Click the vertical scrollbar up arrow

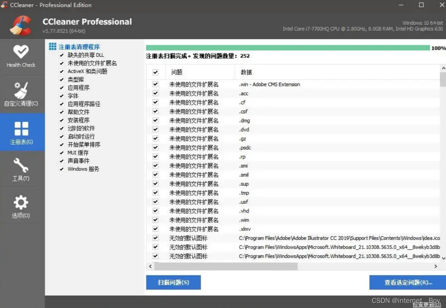[x=443, y=68]
